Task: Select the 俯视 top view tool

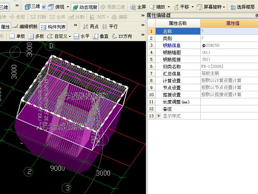Action: pyautogui.click(x=56, y=7)
